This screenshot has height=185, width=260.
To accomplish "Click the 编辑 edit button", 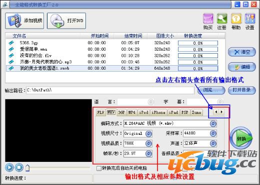I will pyautogui.click(x=242, y=67).
